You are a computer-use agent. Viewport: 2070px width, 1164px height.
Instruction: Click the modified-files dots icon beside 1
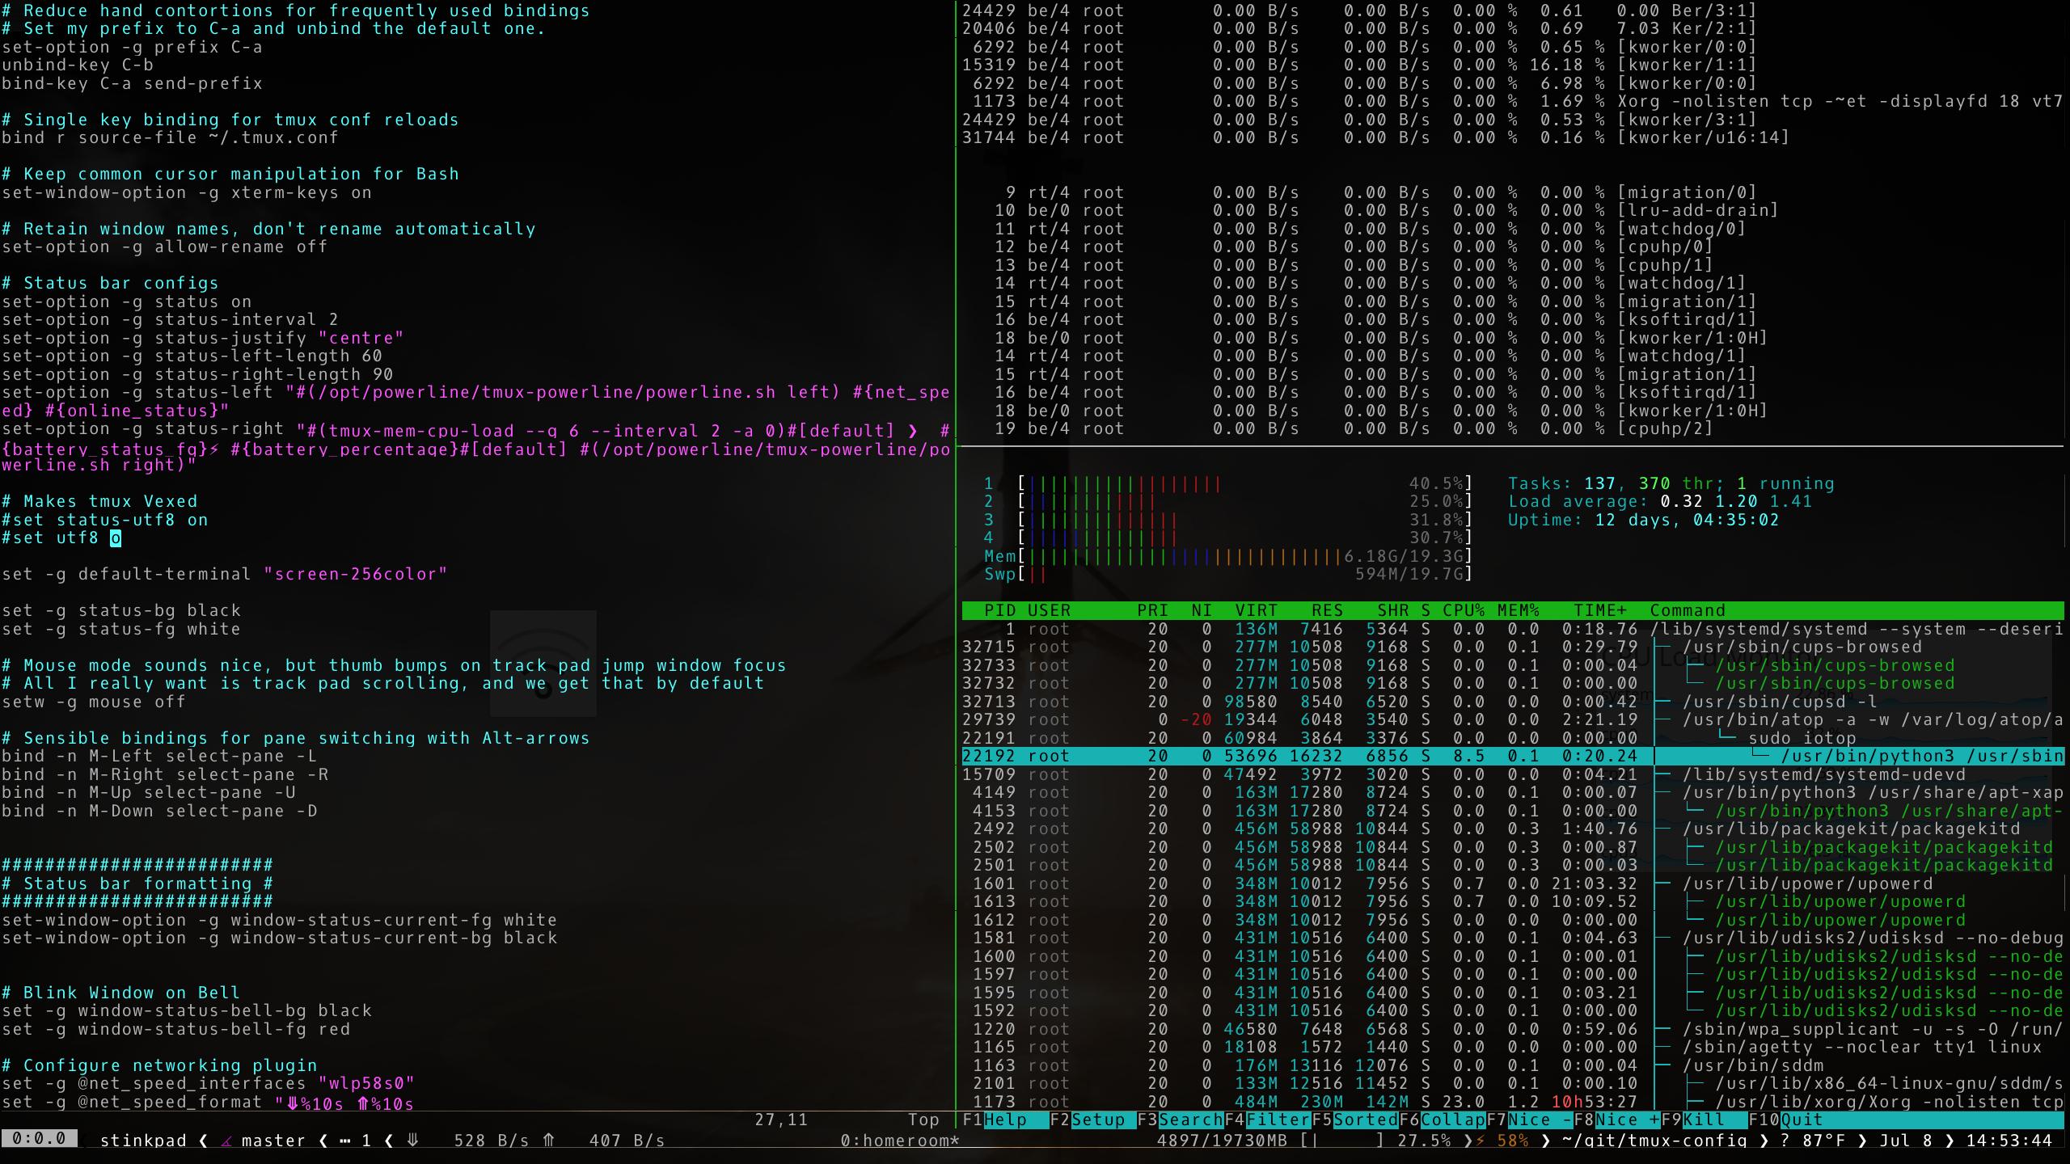(346, 1141)
